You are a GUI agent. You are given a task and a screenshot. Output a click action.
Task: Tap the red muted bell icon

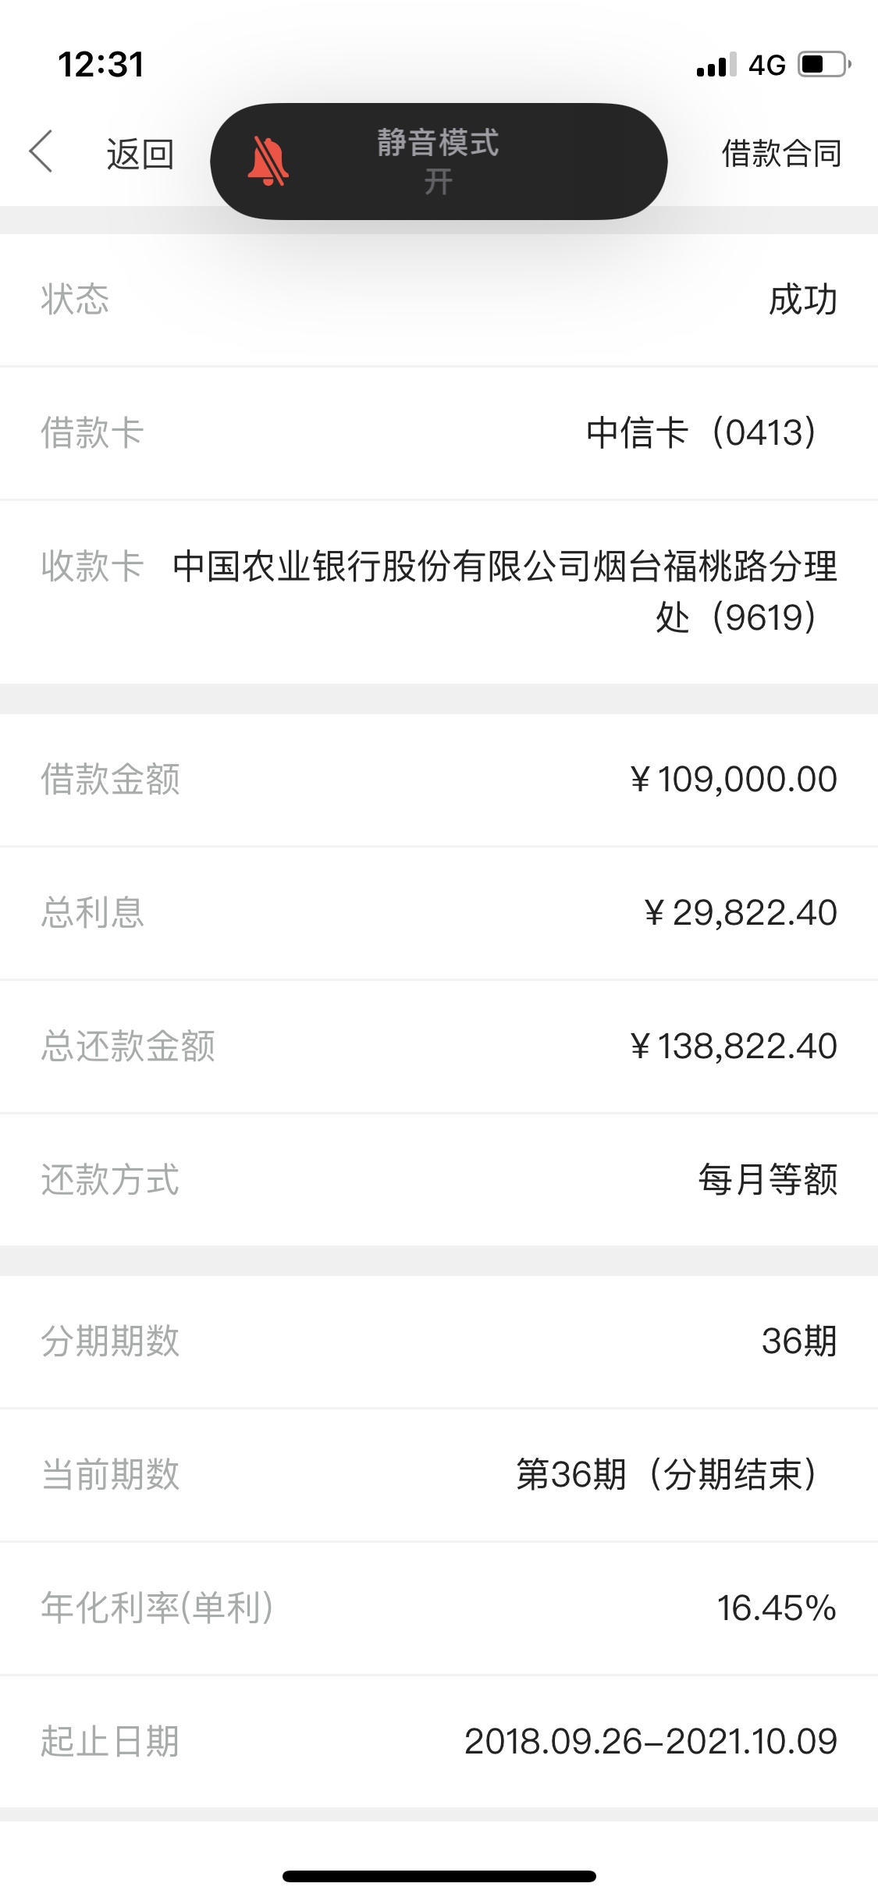click(268, 162)
